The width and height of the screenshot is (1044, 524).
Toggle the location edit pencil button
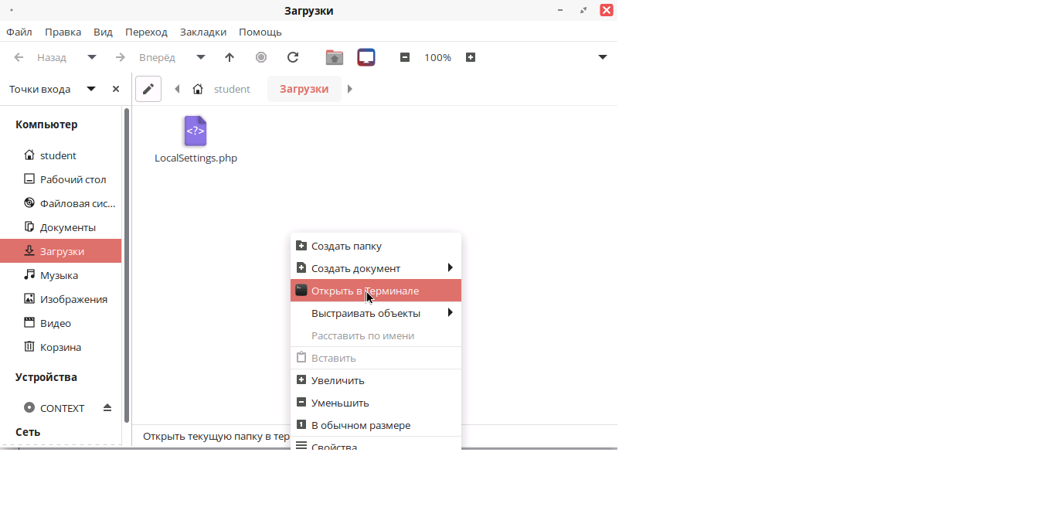(148, 89)
